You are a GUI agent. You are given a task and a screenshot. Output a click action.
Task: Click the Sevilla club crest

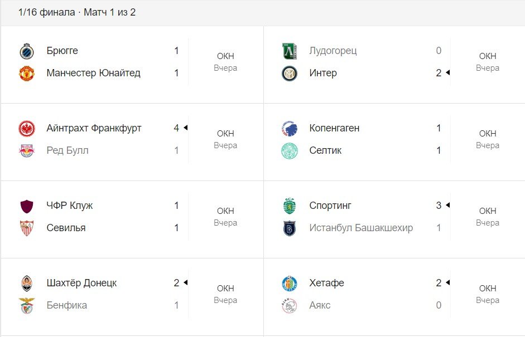pos(26,228)
